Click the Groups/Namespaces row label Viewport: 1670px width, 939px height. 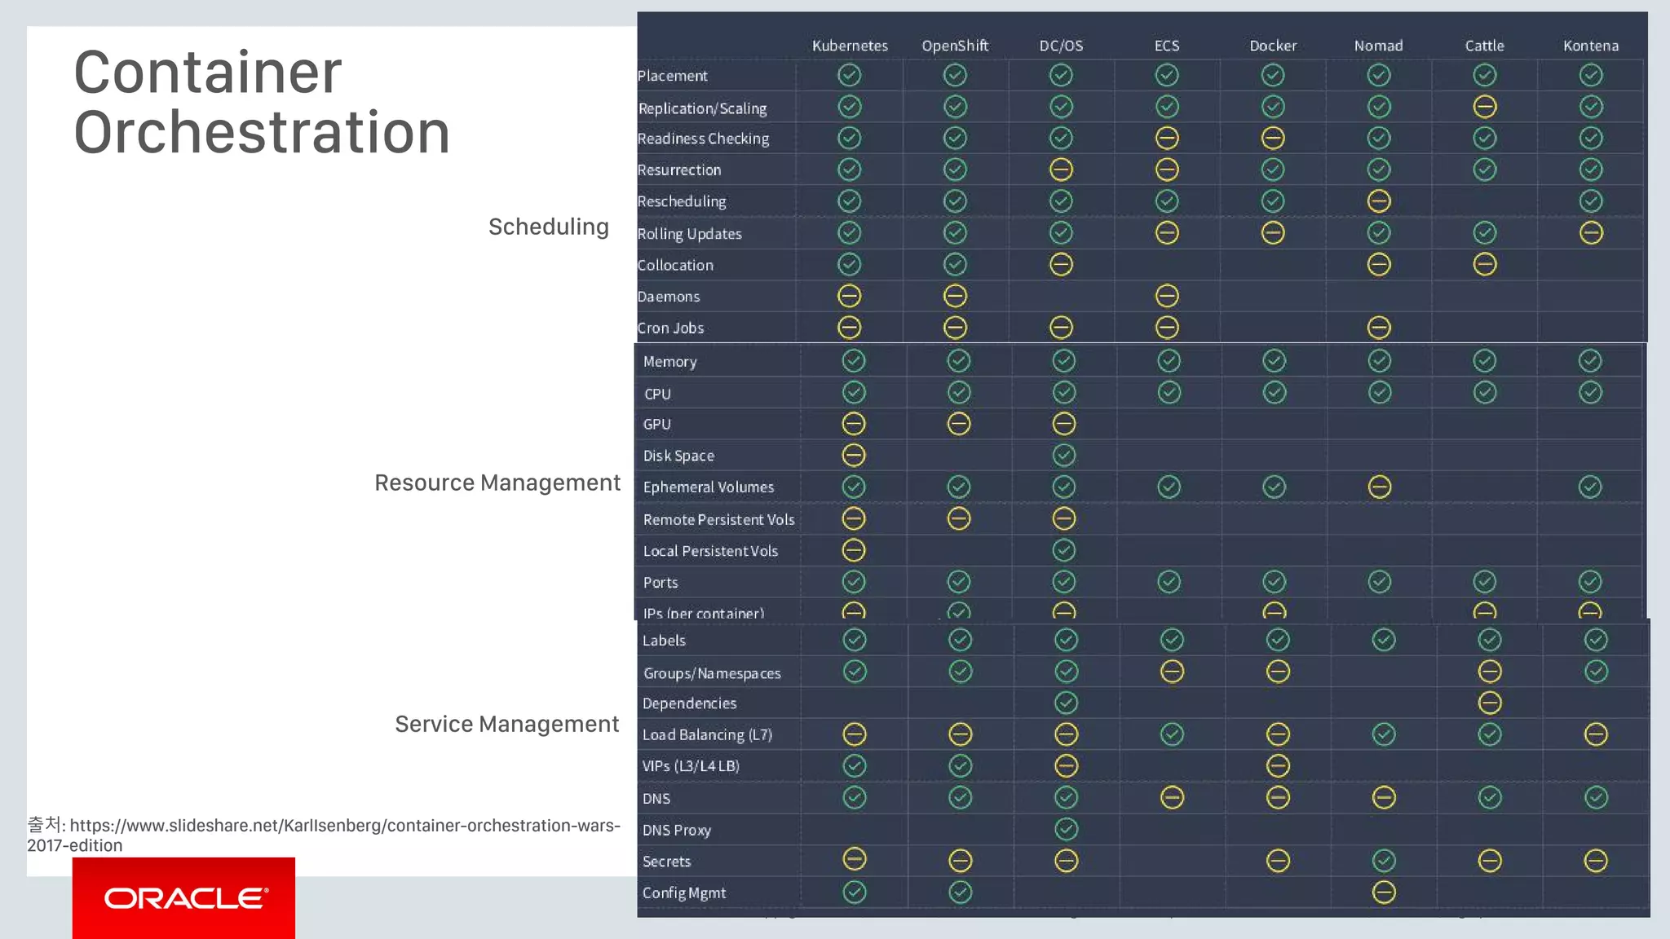coord(712,673)
